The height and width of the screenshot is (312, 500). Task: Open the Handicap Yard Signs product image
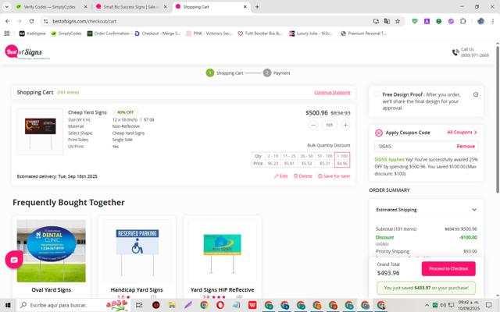[137, 251]
